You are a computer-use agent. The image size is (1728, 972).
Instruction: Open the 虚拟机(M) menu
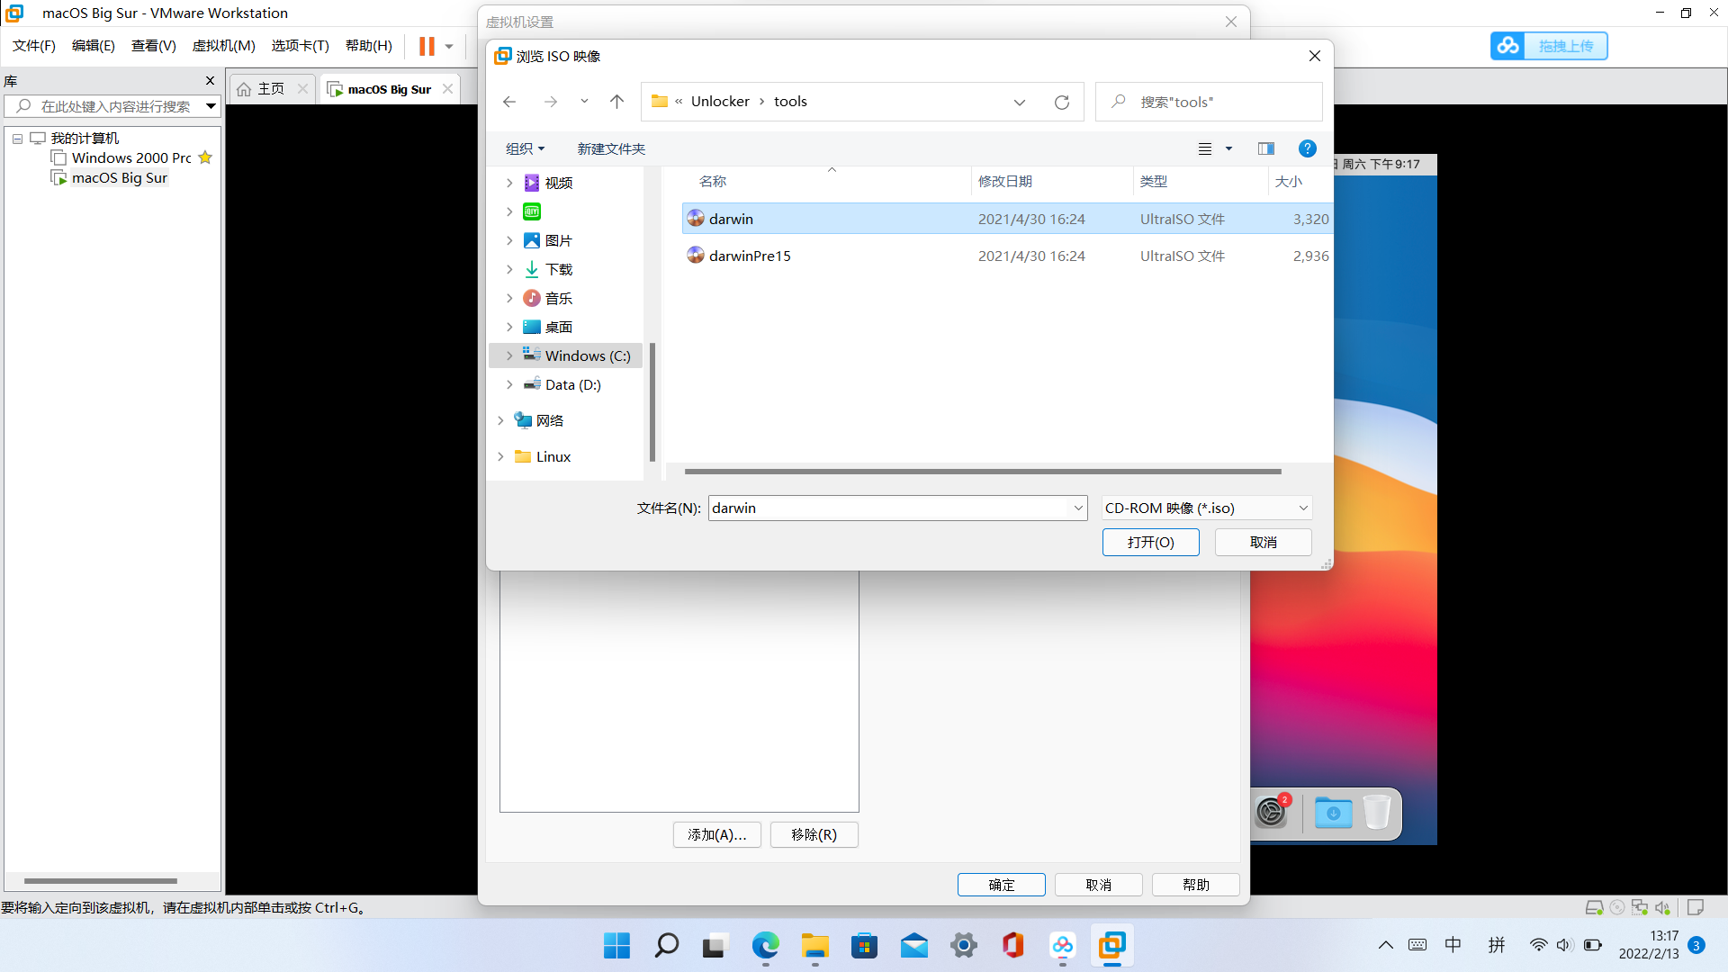pyautogui.click(x=223, y=46)
